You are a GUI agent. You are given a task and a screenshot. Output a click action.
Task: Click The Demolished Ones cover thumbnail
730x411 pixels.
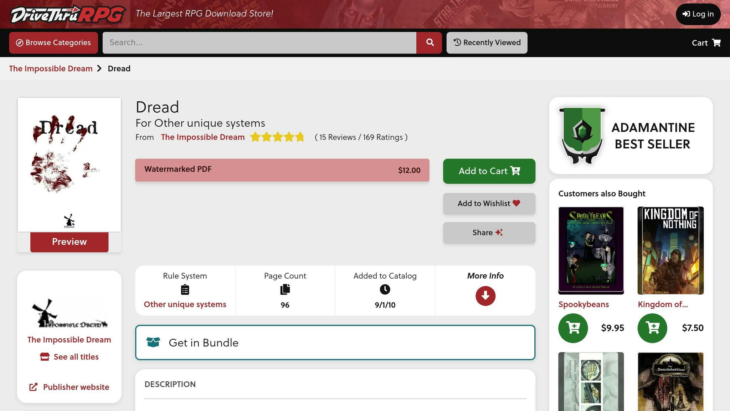pos(670,382)
